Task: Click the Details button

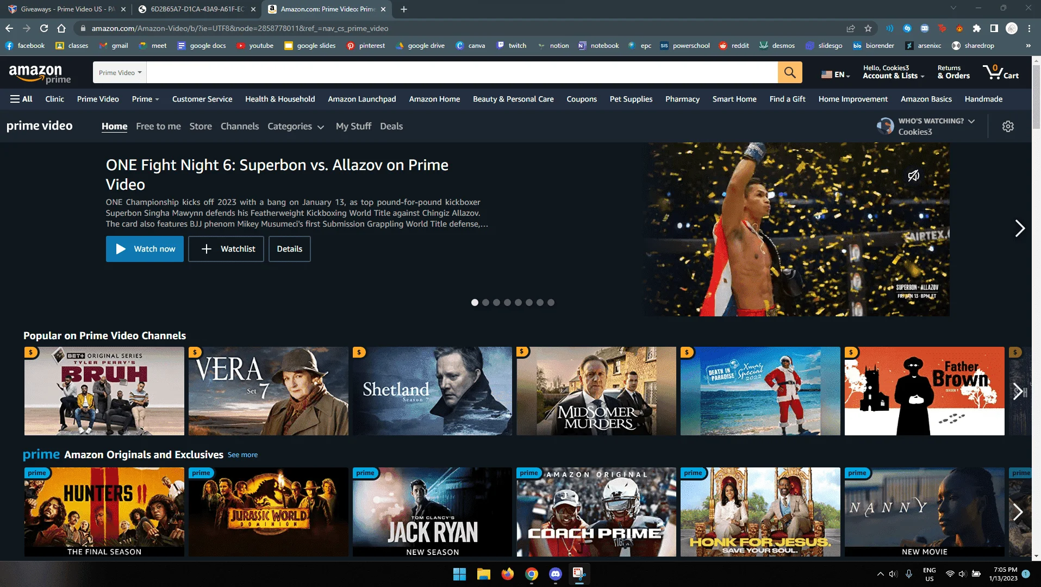Action: pos(290,249)
